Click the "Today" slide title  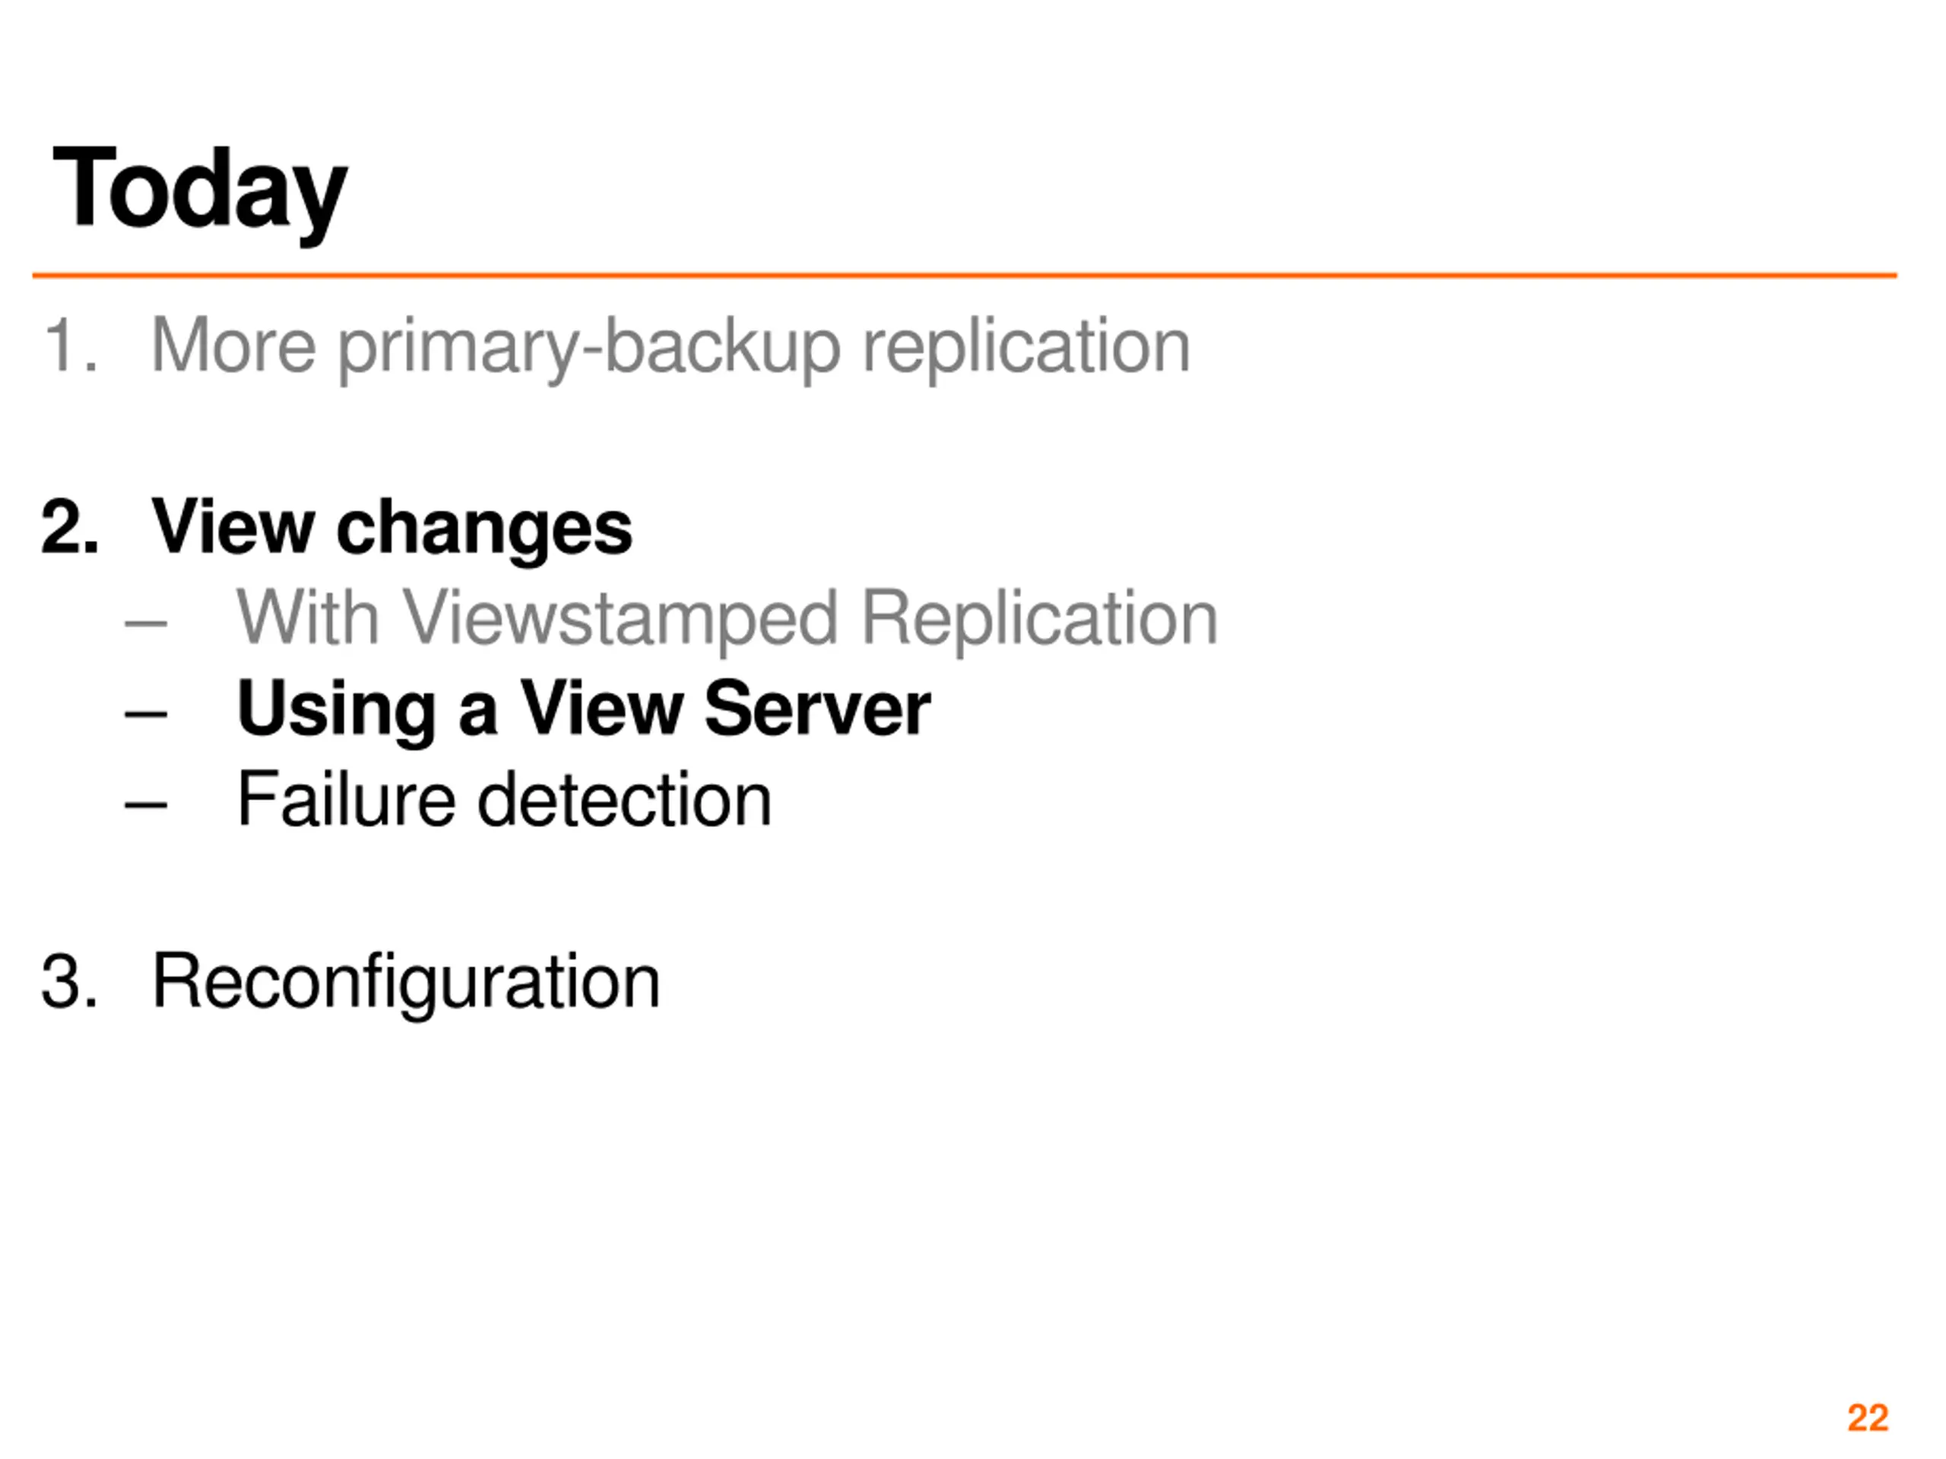pyautogui.click(x=200, y=195)
